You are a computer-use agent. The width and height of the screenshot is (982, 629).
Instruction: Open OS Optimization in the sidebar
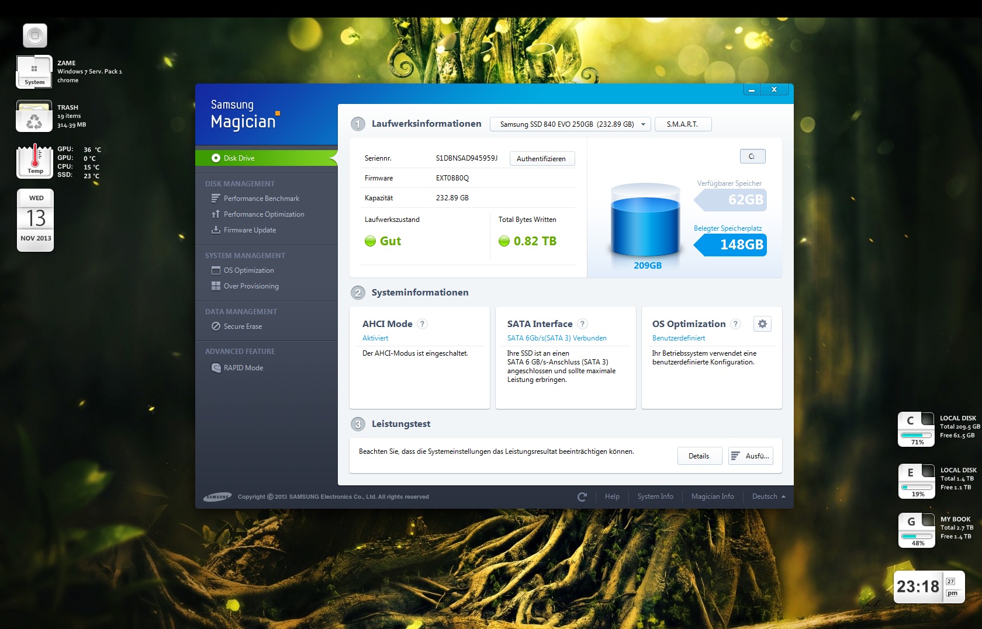(x=248, y=270)
